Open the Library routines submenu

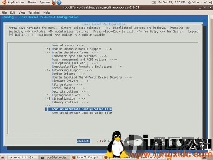click(70, 102)
